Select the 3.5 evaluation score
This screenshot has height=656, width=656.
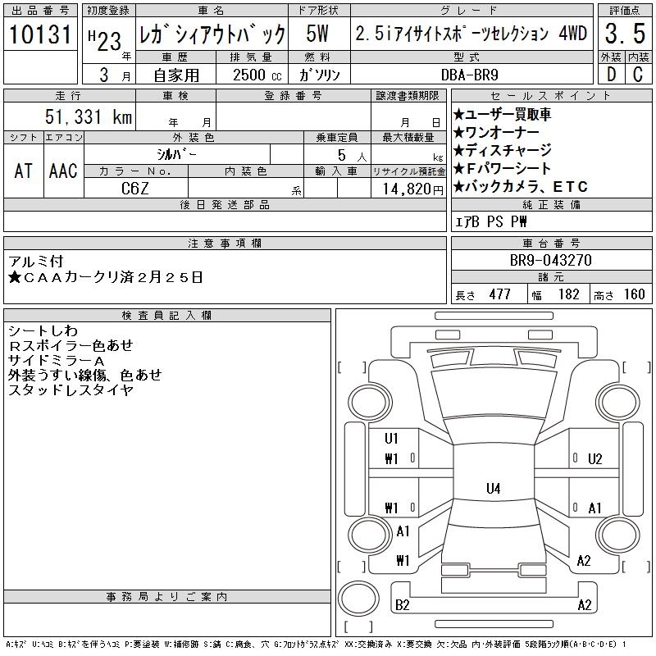pyautogui.click(x=625, y=34)
